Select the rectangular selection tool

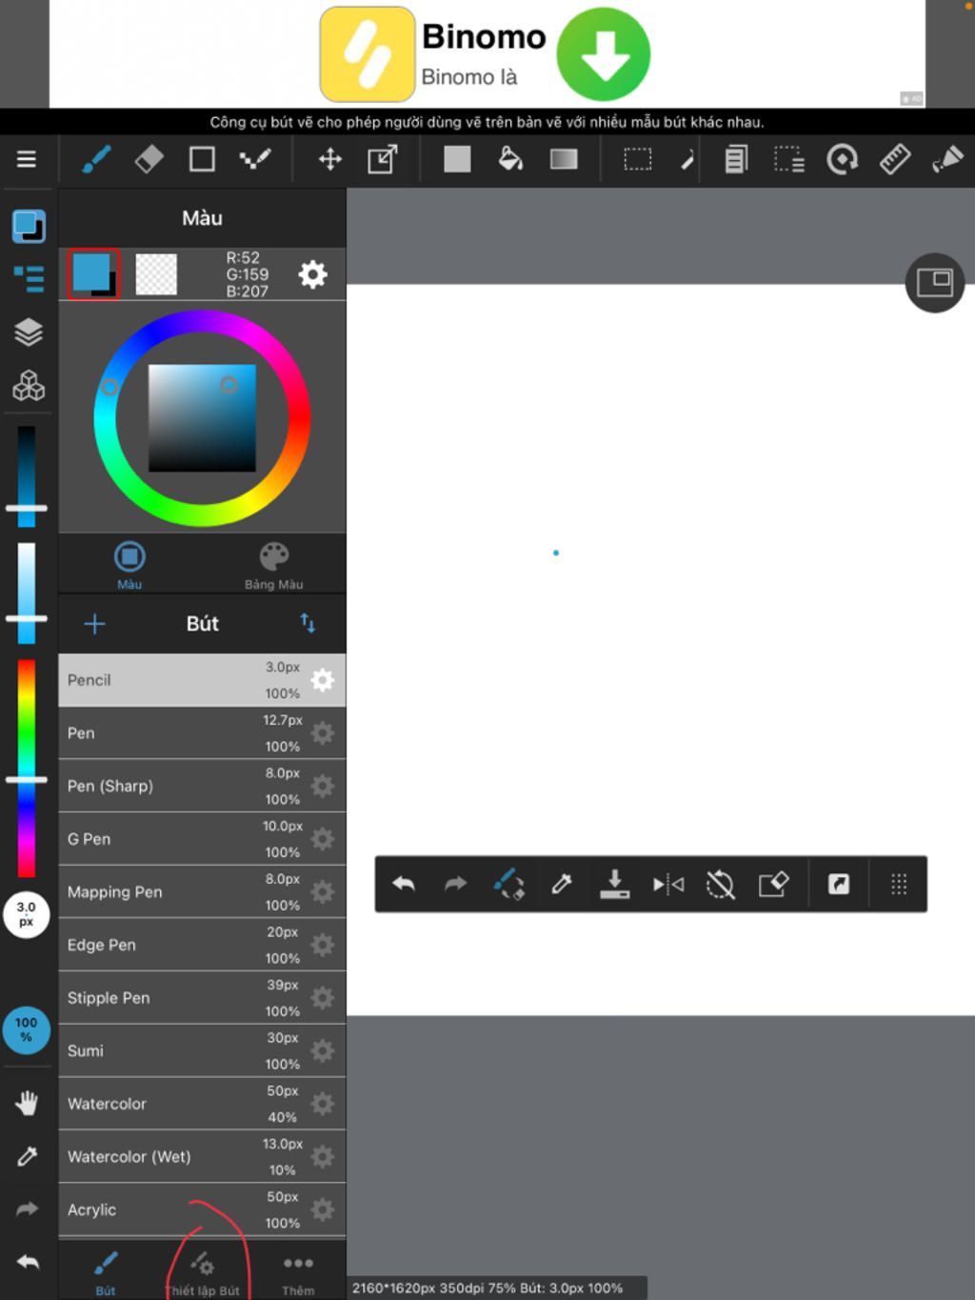point(637,159)
